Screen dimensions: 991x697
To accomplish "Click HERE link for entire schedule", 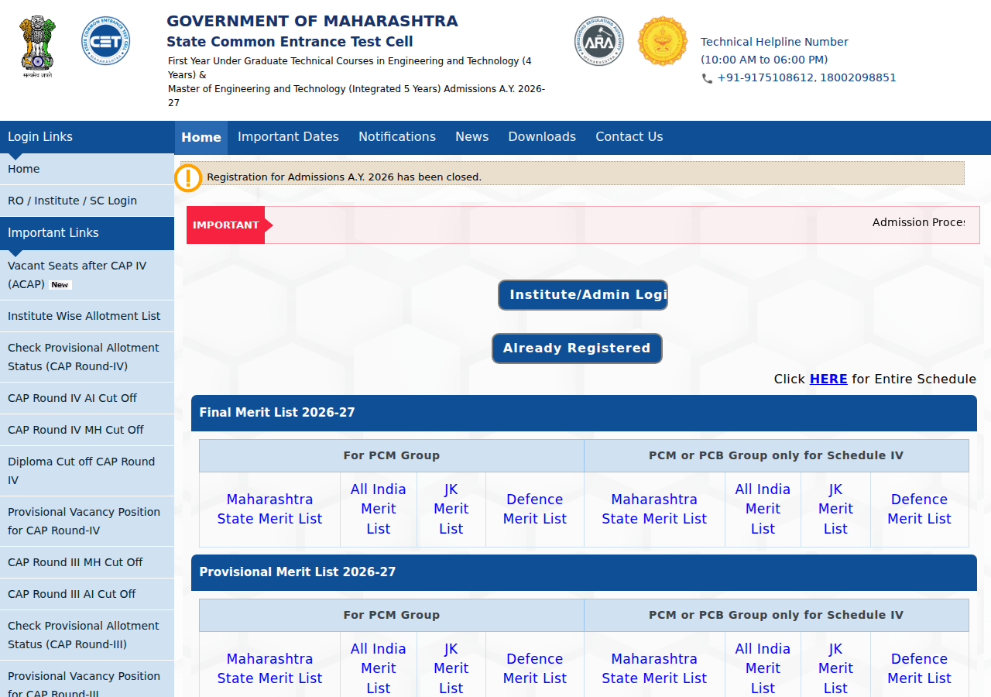I will (x=828, y=379).
